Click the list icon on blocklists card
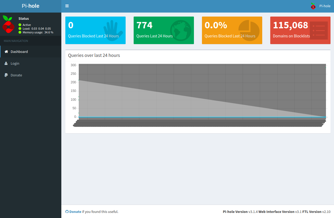The width and height of the screenshot is (334, 218). pyautogui.click(x=319, y=30)
